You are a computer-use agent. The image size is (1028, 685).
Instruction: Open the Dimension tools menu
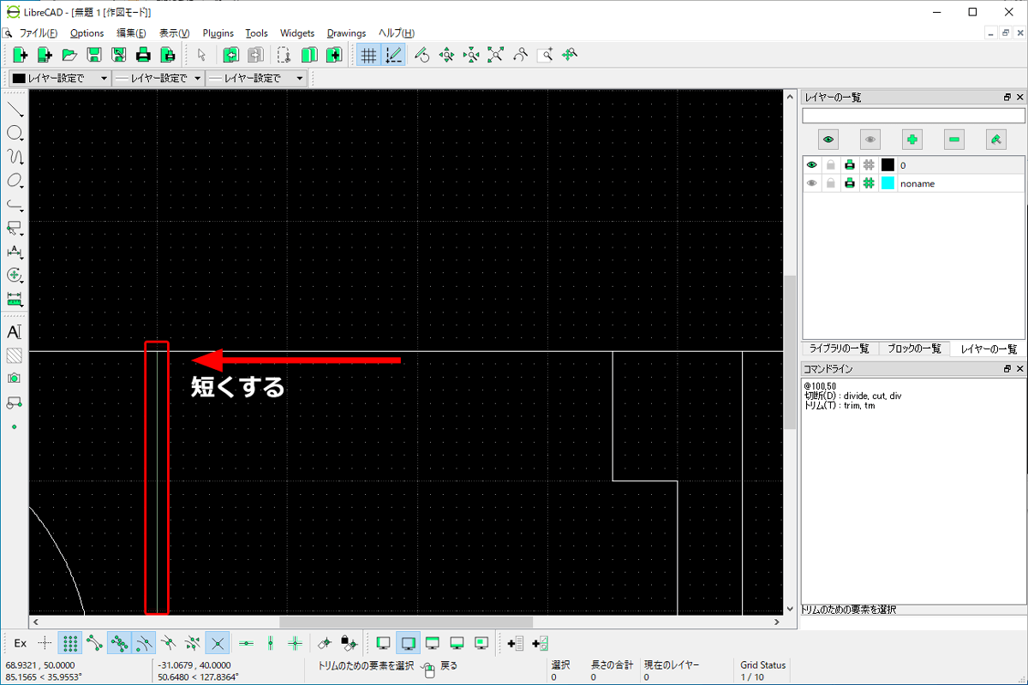point(15,252)
